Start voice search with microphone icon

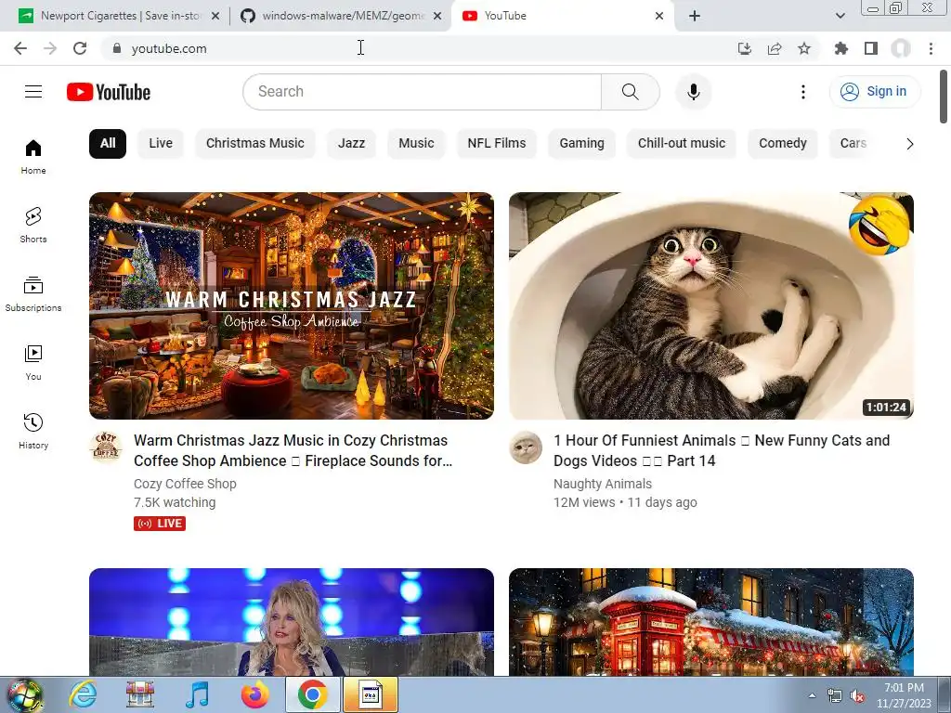[x=693, y=92]
